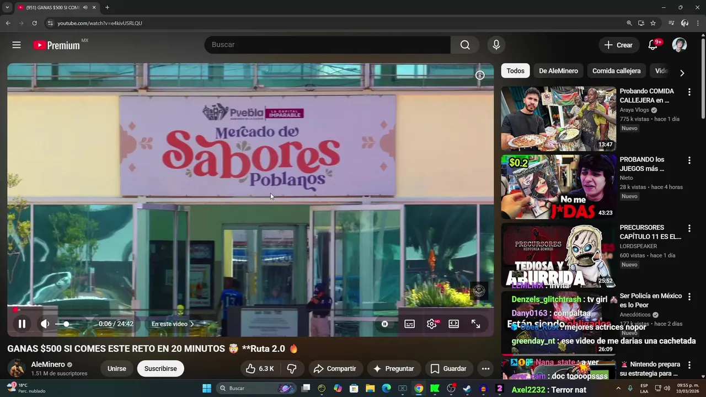This screenshot has height=397, width=706.
Task: Select the 'Comida callejera' filter chip
Action: pos(617,71)
